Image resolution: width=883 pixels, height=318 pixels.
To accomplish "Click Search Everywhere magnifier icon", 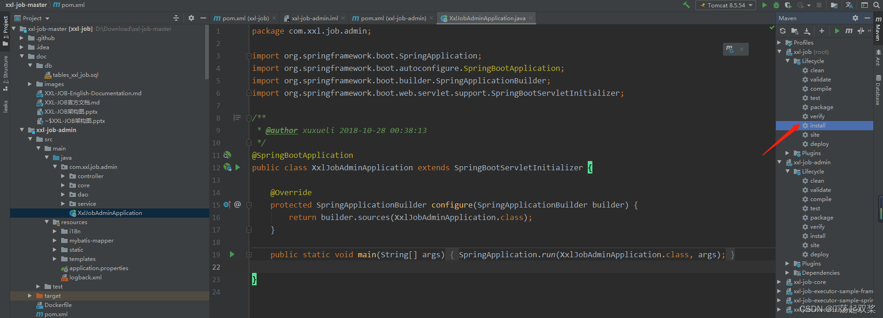I will tap(877, 5).
